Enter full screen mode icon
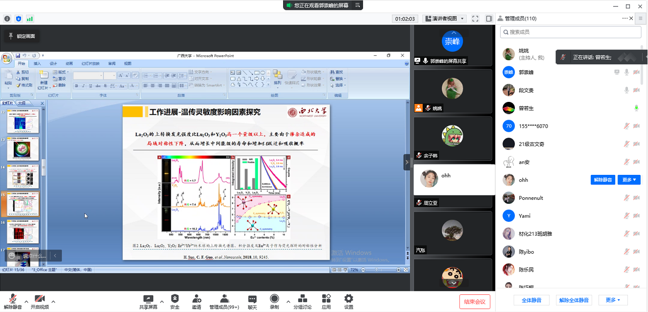Screen dimensions: 648x312 click(x=475, y=19)
